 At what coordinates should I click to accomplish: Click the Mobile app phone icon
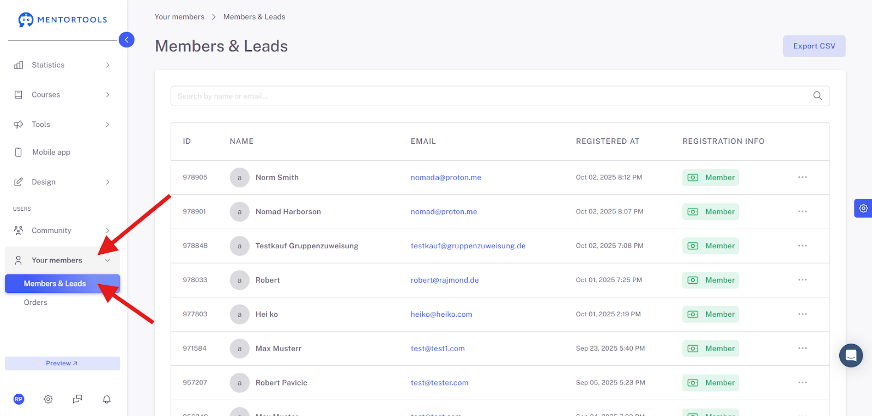(19, 152)
